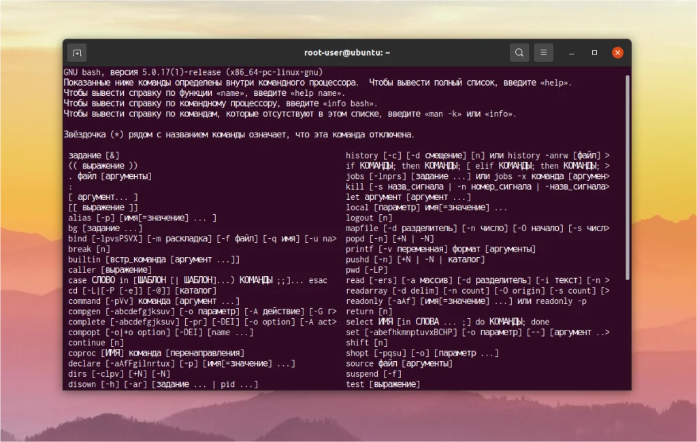
Task: Click the minimize dash icon
Action: click(571, 52)
